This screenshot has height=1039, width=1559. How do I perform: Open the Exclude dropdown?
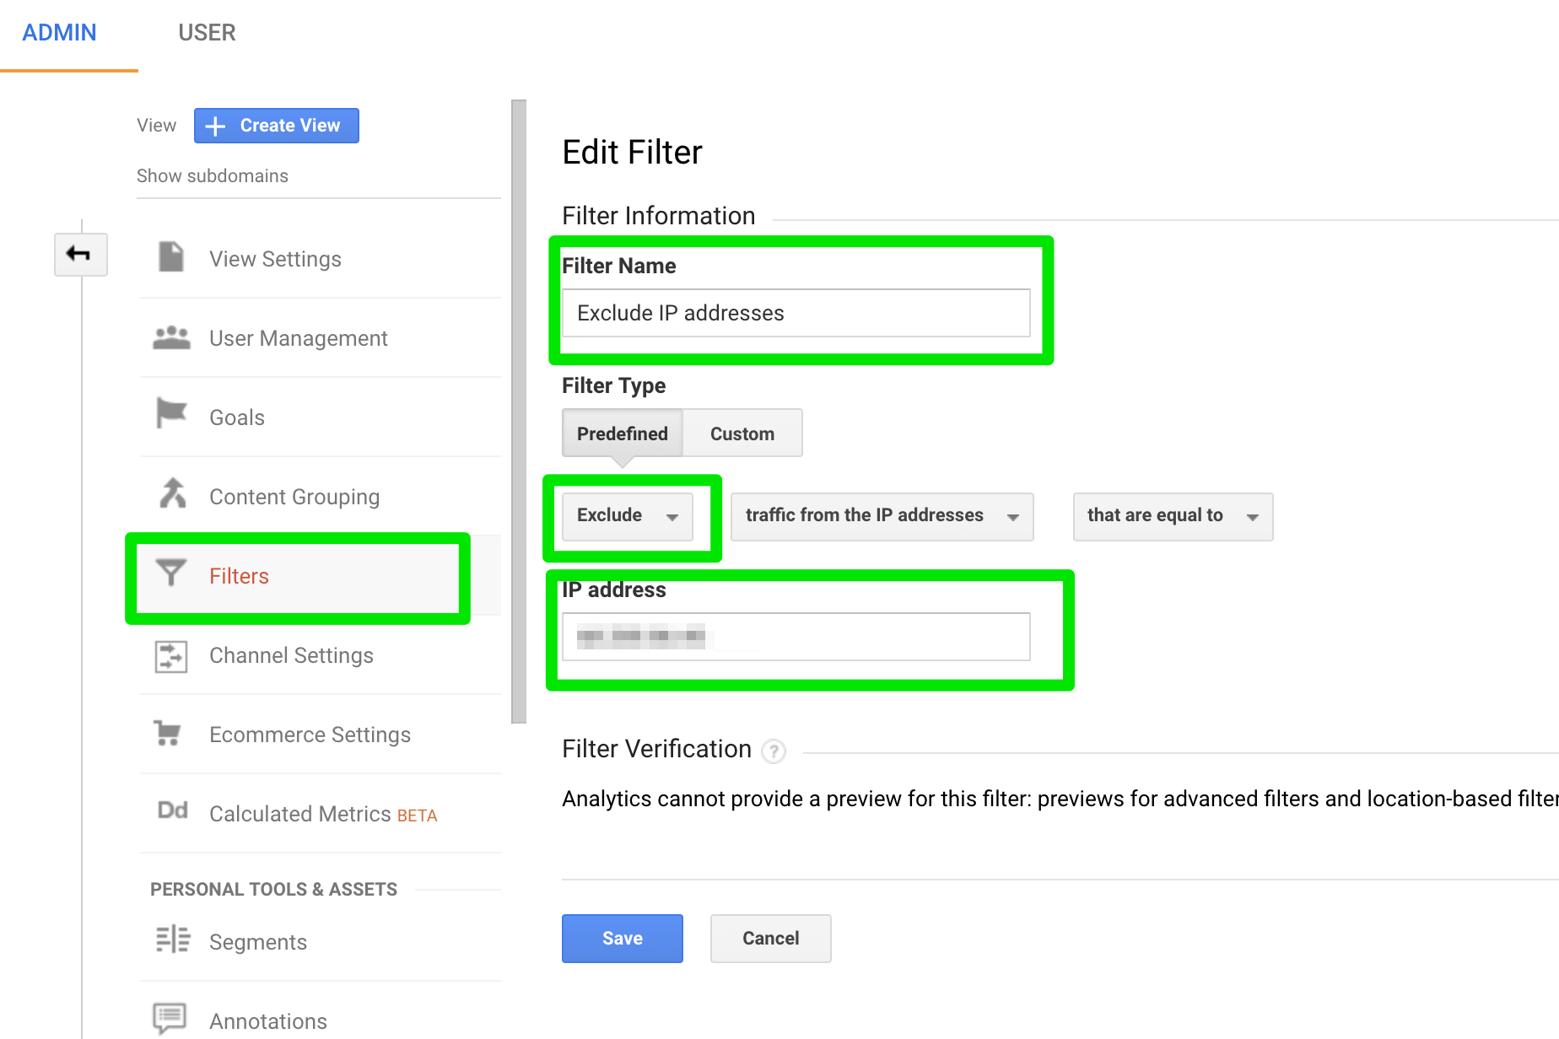(x=627, y=516)
